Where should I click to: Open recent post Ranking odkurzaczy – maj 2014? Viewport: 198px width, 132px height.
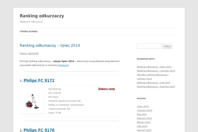click(153, 82)
